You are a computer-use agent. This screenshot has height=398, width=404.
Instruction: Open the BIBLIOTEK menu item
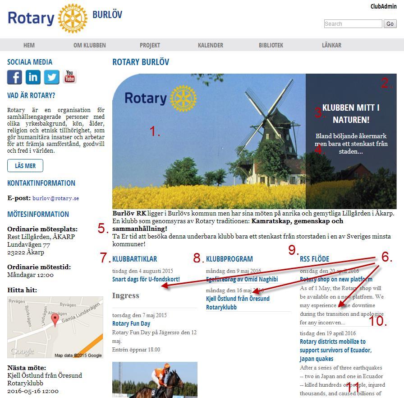coord(271,45)
